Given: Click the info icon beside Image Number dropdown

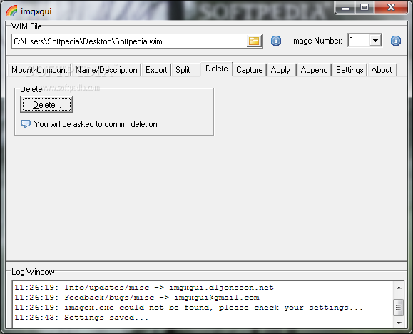Looking at the screenshot, I should coord(396,41).
